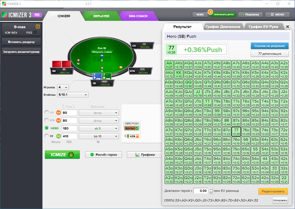Click the HERO SB seat plate
The height and width of the screenshot is (209, 295).
click(x=102, y=83)
